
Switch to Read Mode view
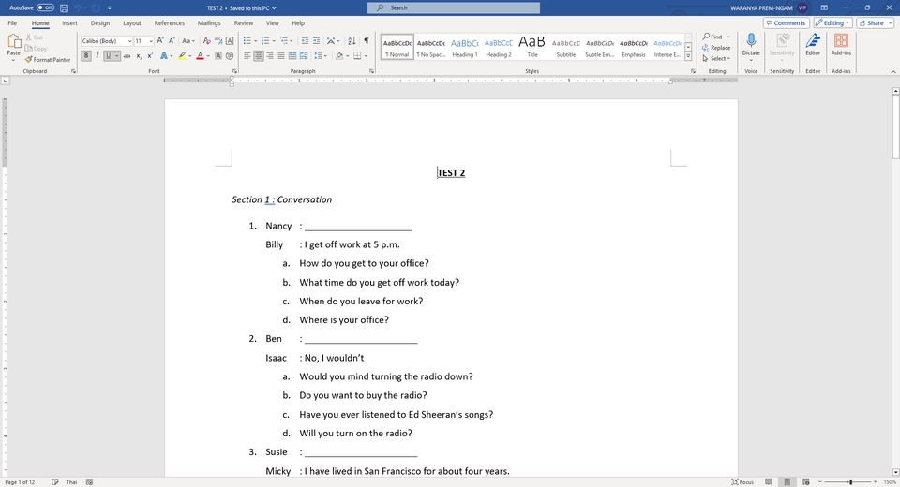(769, 481)
